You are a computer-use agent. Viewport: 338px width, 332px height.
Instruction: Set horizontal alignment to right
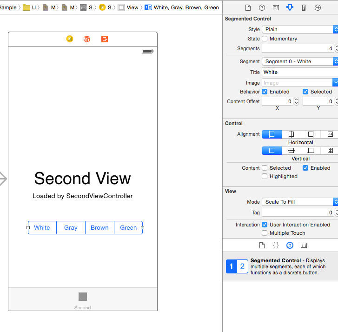[311, 134]
